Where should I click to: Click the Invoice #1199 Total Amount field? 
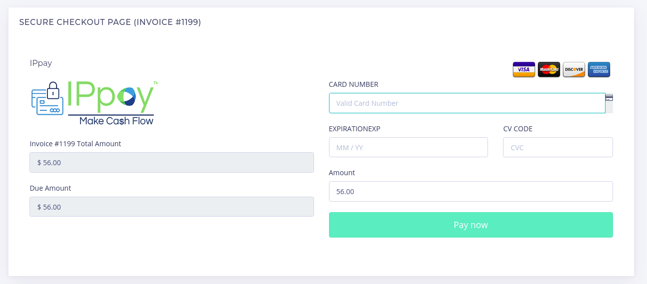coord(171,163)
